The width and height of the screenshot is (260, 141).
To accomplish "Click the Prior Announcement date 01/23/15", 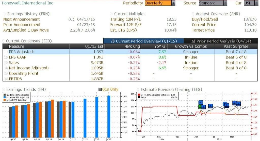I will (x=86, y=25).
